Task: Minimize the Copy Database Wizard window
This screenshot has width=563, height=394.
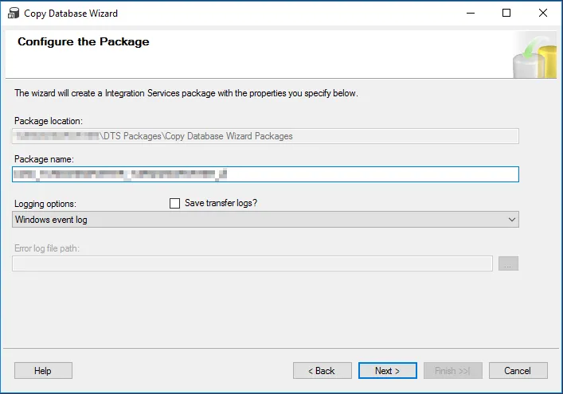Action: [470, 14]
